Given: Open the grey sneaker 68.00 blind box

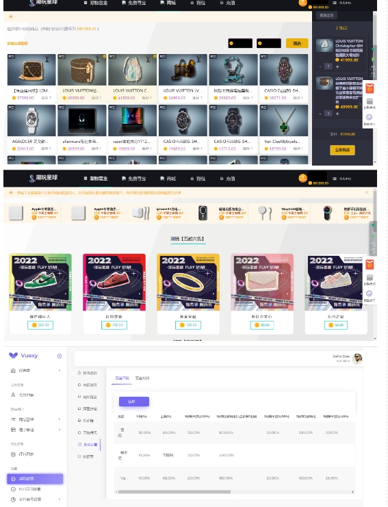Looking at the screenshot, I should (336, 294).
